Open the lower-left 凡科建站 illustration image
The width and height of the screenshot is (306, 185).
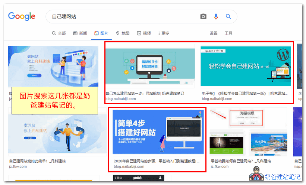[57, 134]
